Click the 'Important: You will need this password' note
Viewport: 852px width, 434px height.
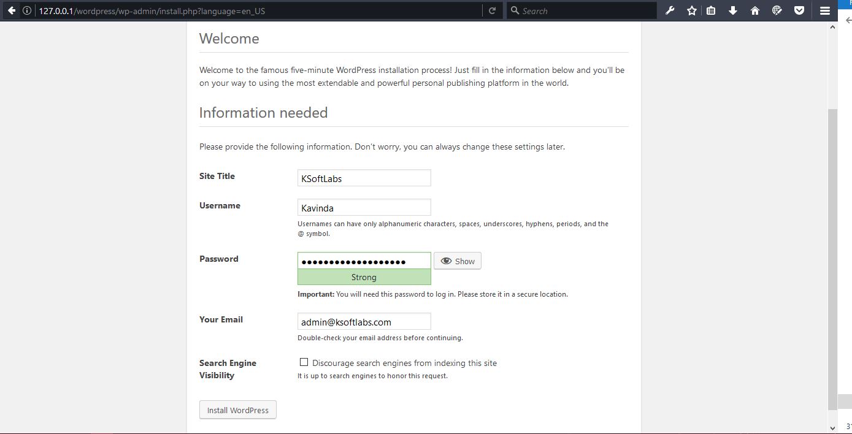coord(433,294)
